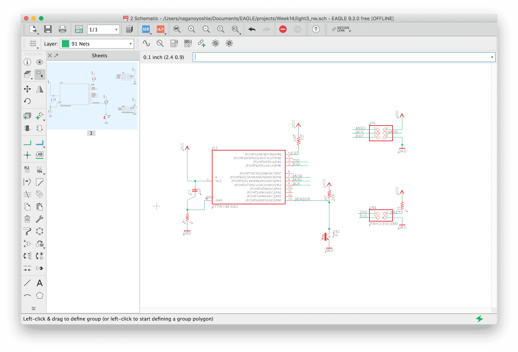Image resolution: width=518 pixels, height=352 pixels.
Task: Zoom to fit the schematic
Action: click(177, 29)
